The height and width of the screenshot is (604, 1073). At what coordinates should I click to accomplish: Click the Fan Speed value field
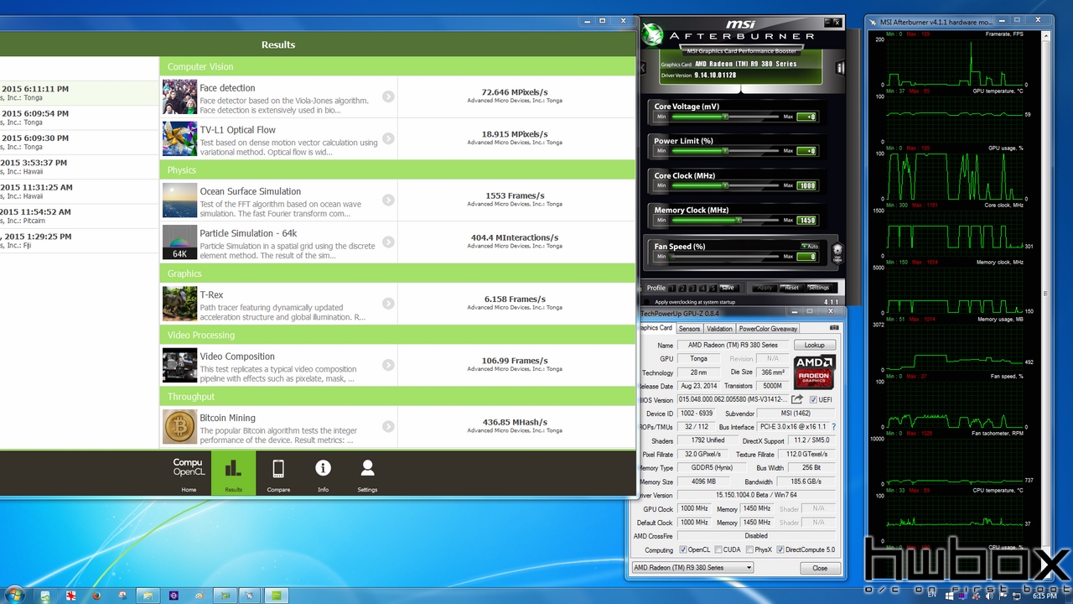(x=806, y=257)
